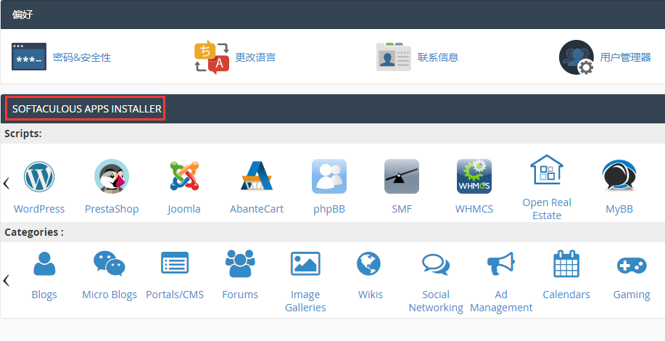Open the 密码&安全性 password icon
The image size is (665, 341).
[x=29, y=57]
